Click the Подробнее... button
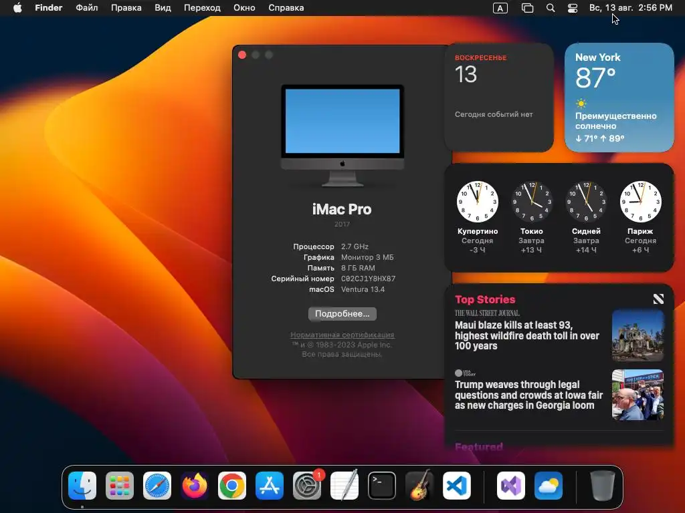 click(x=342, y=314)
